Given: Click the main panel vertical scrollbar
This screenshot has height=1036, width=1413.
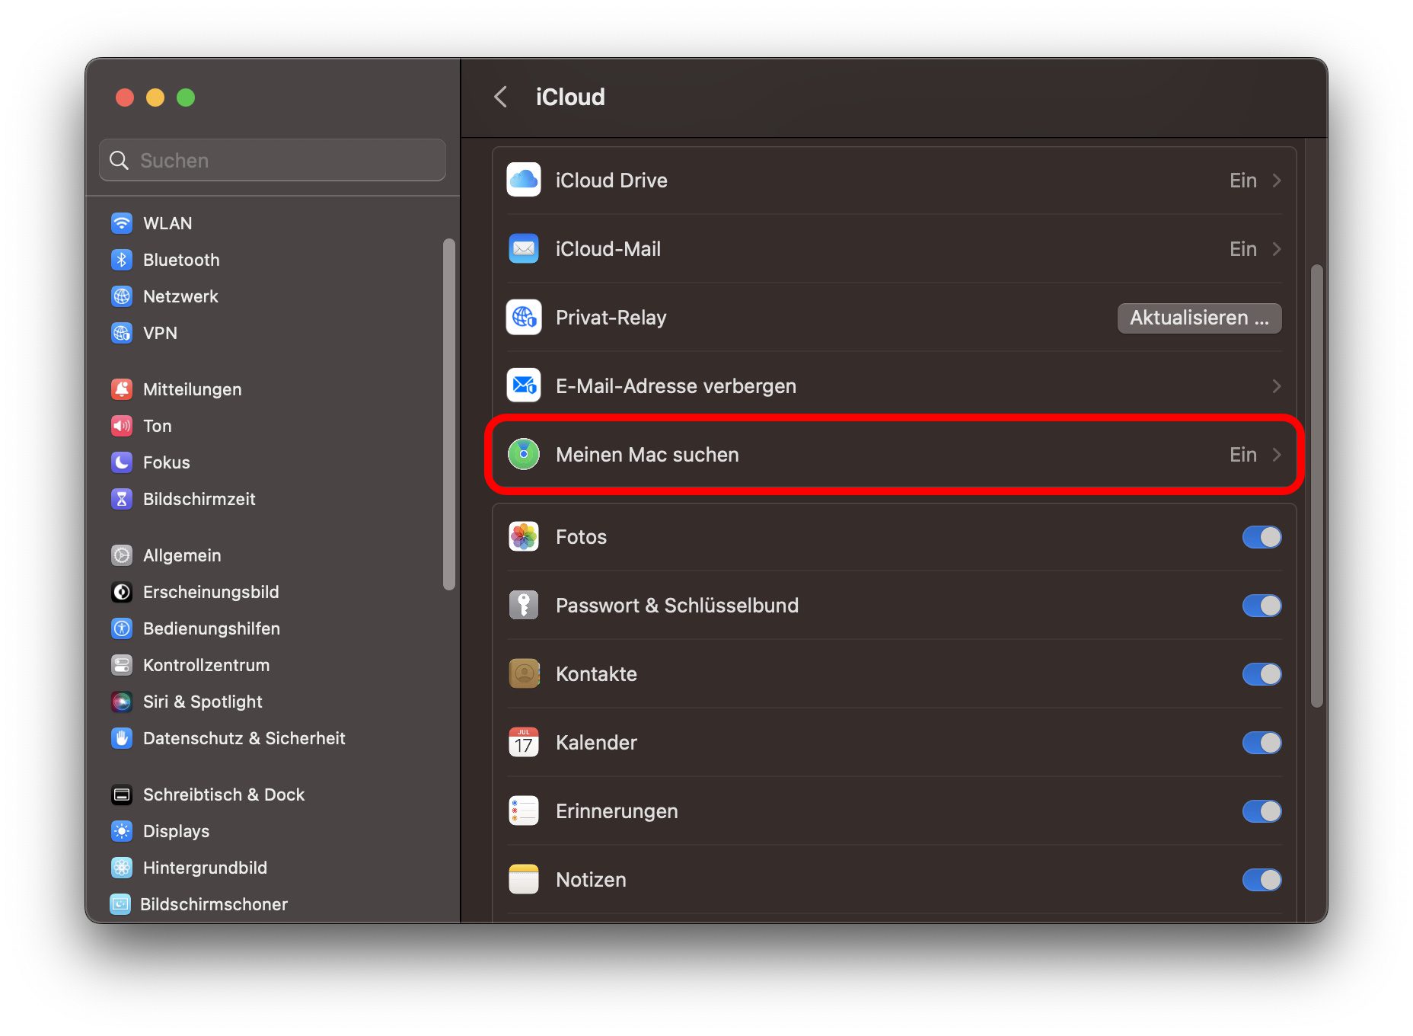Looking at the screenshot, I should coord(1316,488).
